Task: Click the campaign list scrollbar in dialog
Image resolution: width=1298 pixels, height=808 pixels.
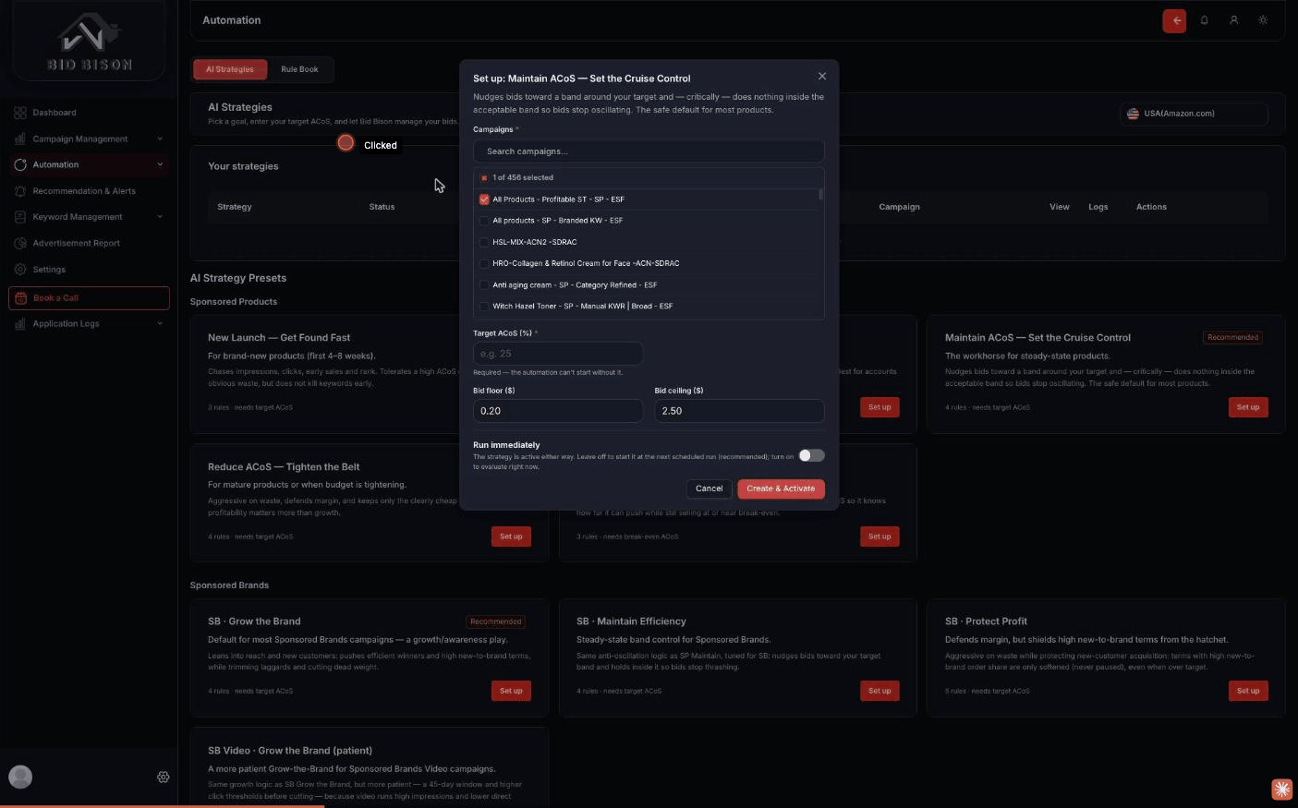Action: (820, 195)
